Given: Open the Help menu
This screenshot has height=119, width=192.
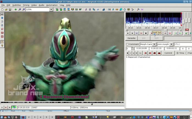Looking at the screenshot, I should [68, 5].
